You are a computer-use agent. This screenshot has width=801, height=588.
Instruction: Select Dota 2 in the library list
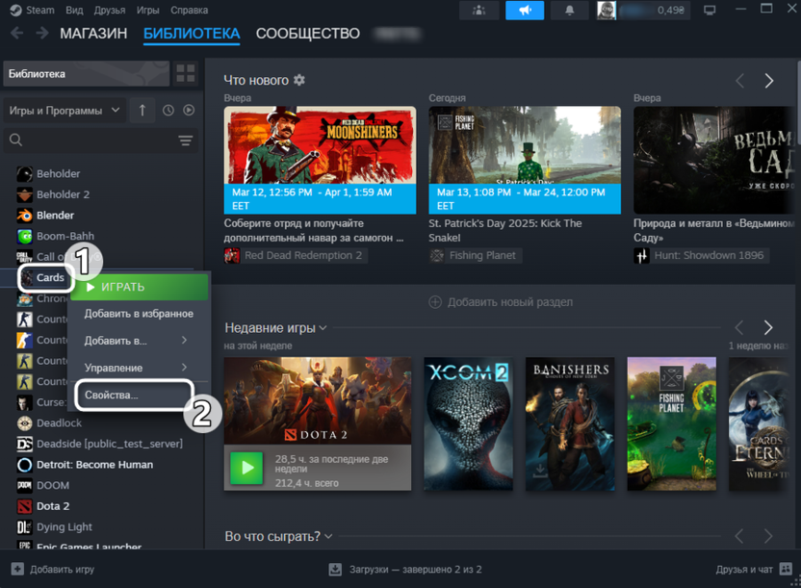53,506
